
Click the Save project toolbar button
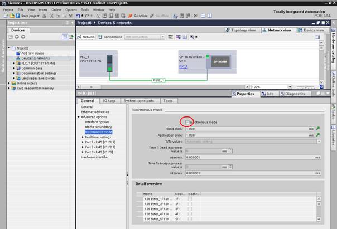(27, 16)
